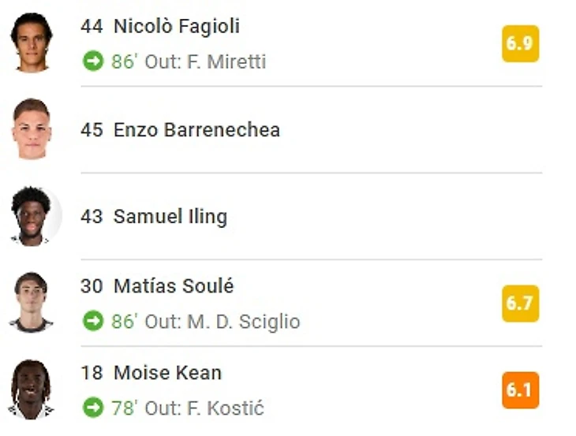Click the 6.9 rating badge

click(520, 43)
